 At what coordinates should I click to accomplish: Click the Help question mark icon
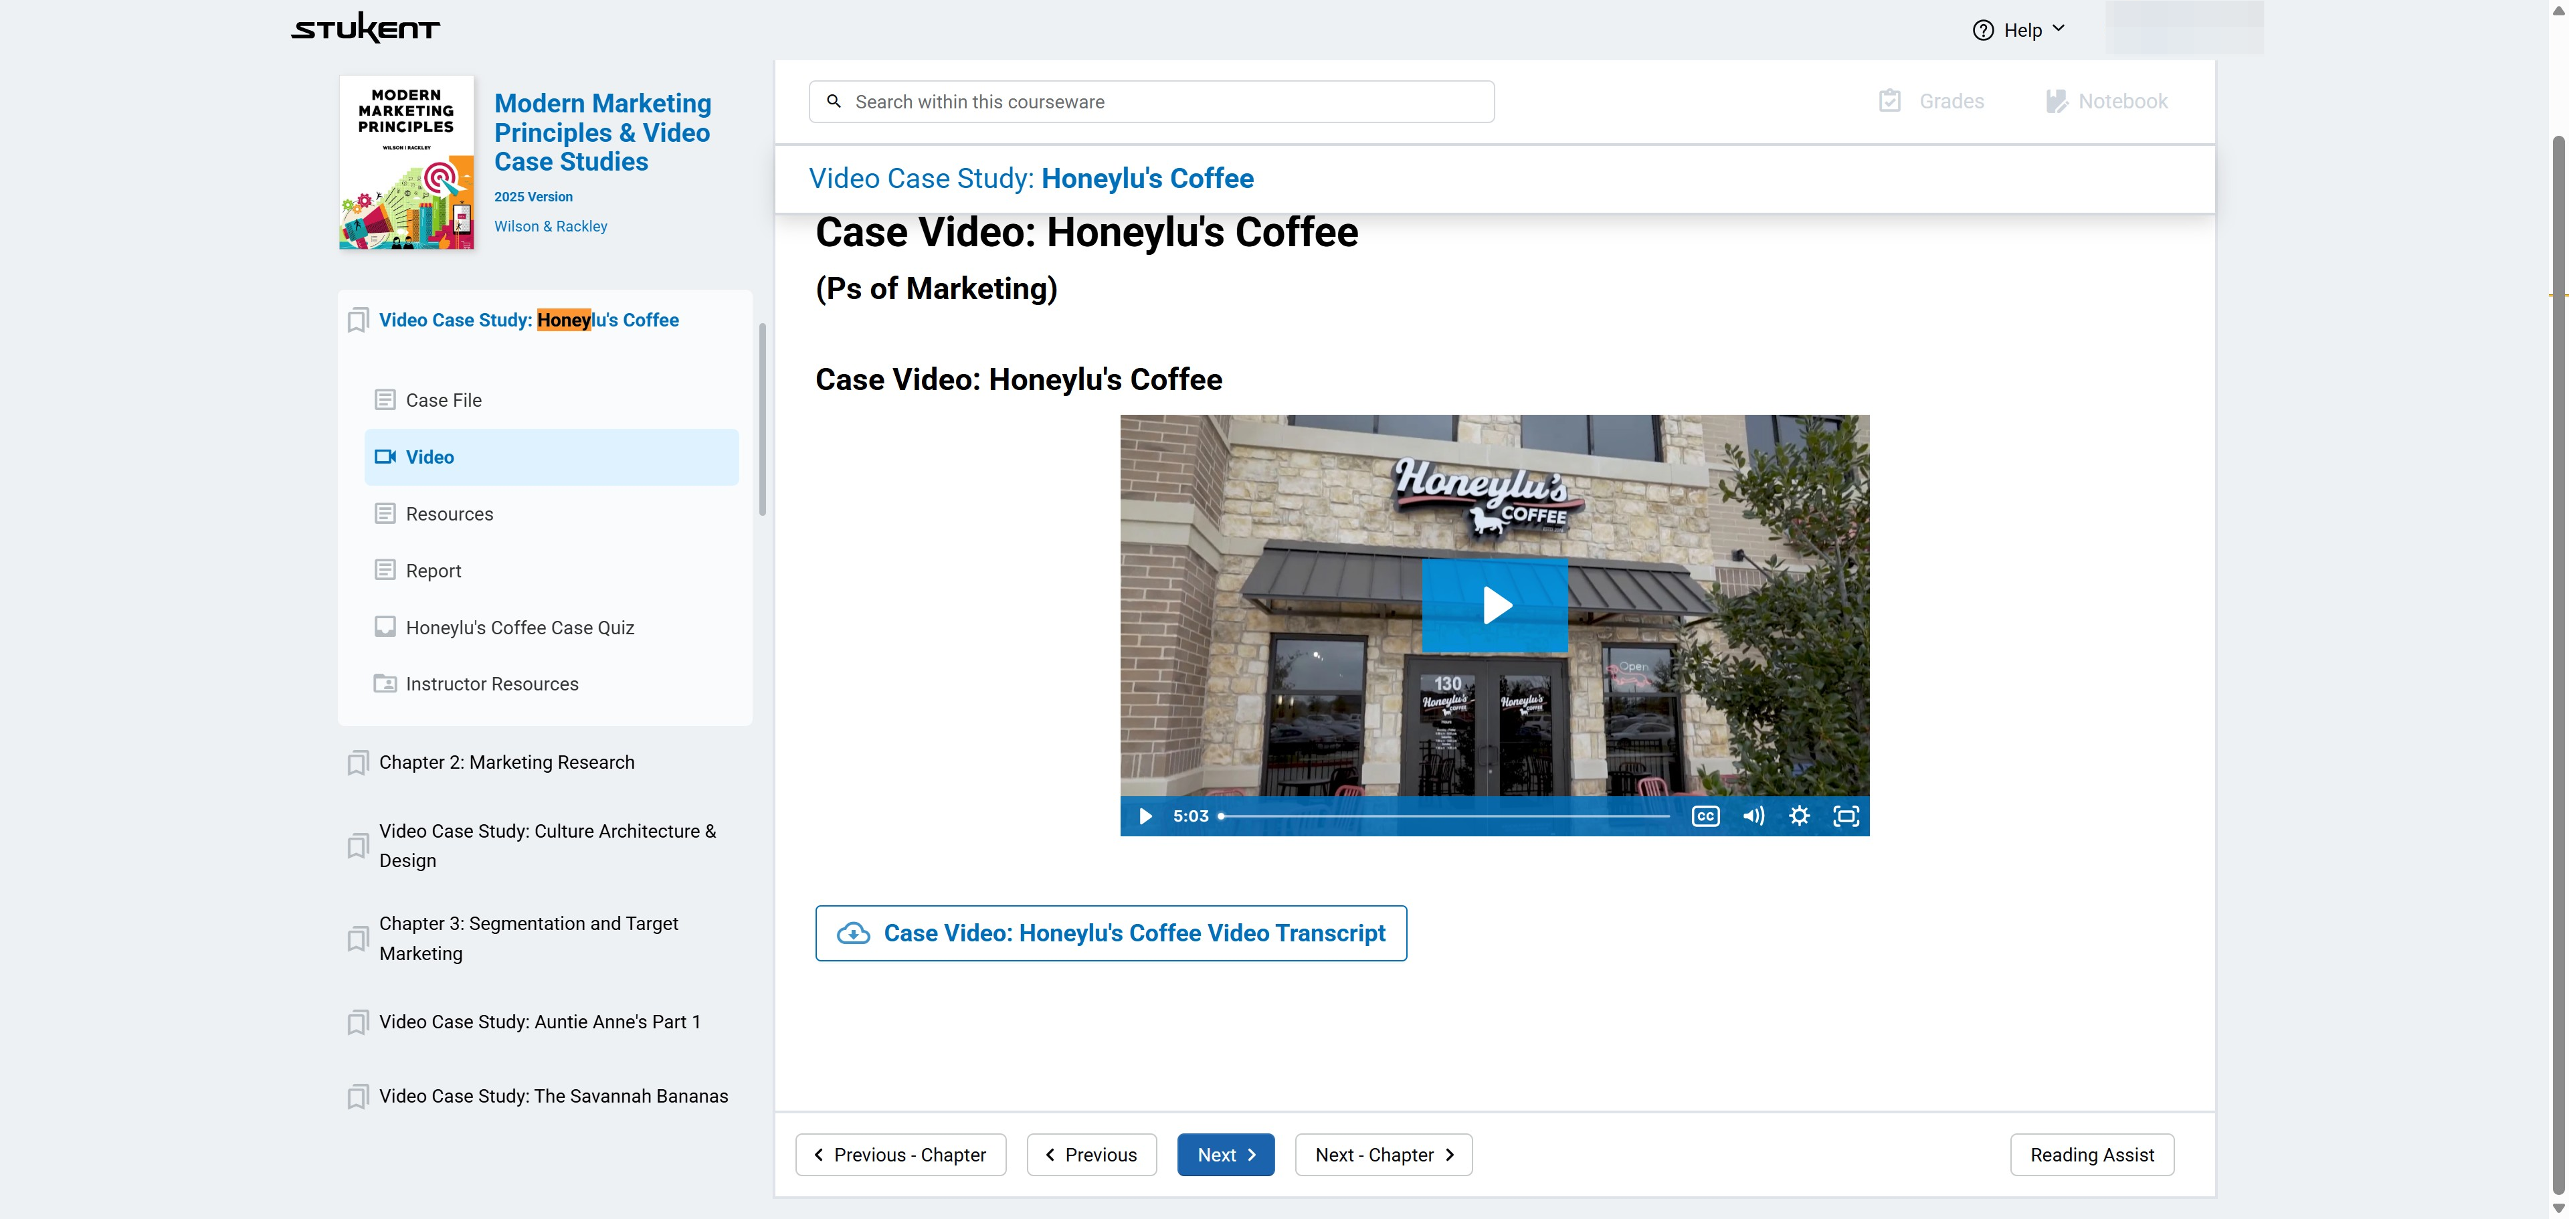coord(1982,30)
